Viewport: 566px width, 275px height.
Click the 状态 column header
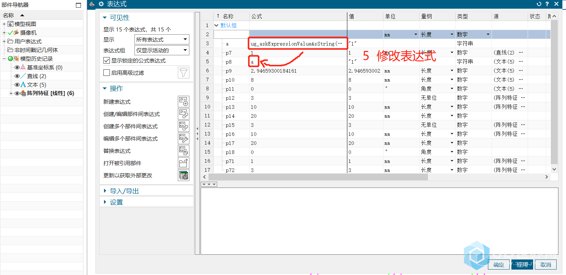pos(535,17)
